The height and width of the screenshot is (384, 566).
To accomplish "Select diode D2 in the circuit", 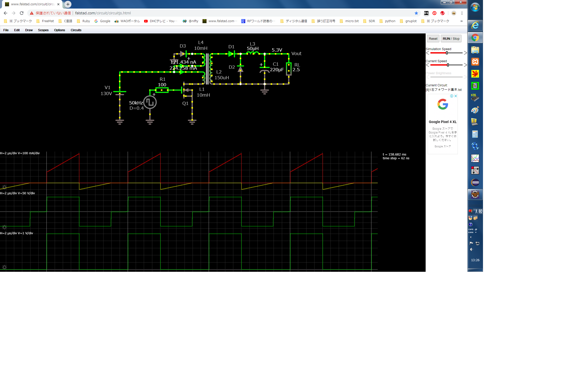I will [x=240, y=69].
